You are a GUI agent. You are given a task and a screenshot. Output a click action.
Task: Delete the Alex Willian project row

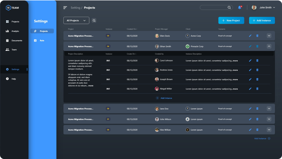point(257,130)
